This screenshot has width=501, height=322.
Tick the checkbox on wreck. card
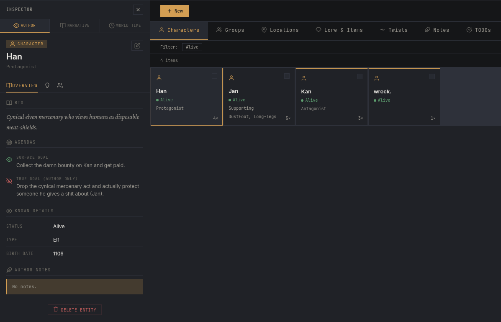[432, 77]
